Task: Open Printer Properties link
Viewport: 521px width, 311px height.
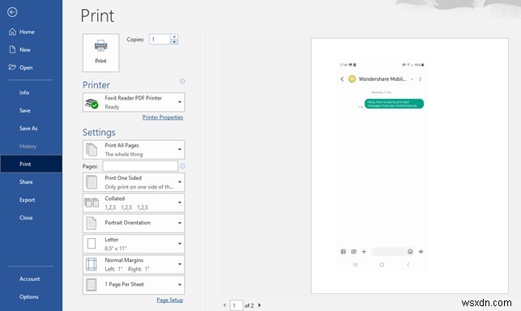Action: [163, 117]
